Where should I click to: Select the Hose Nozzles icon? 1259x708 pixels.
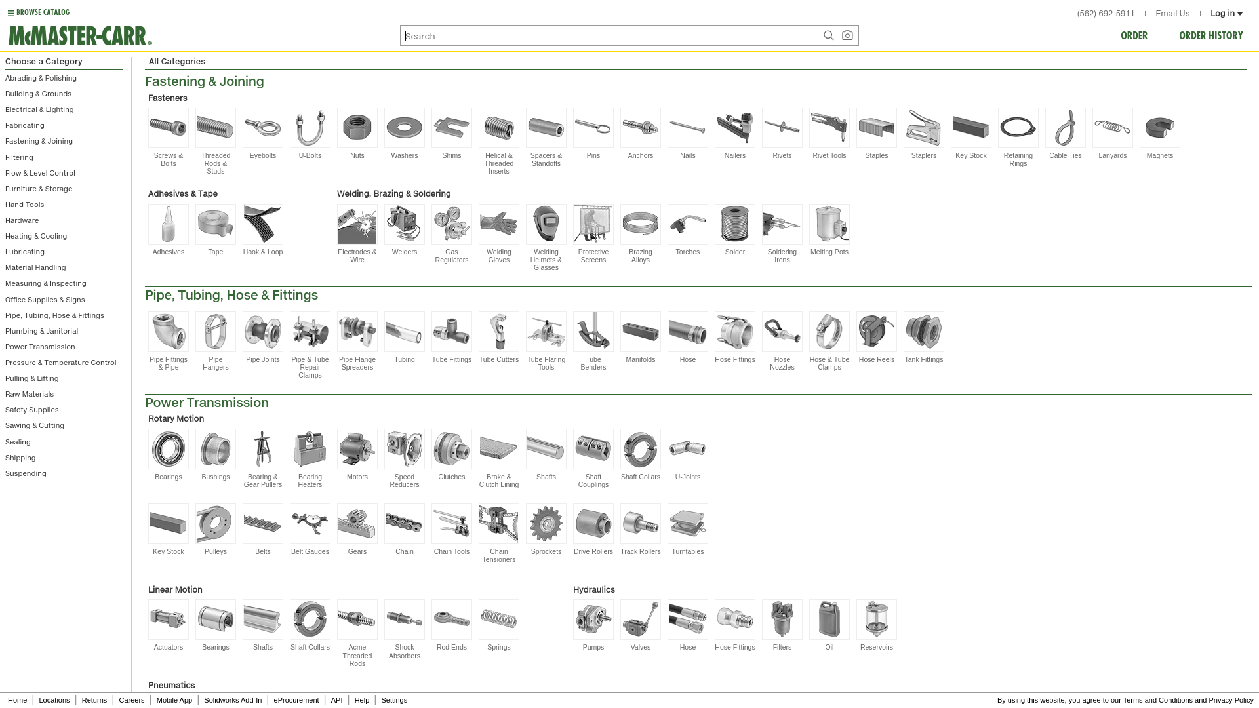[x=782, y=332]
